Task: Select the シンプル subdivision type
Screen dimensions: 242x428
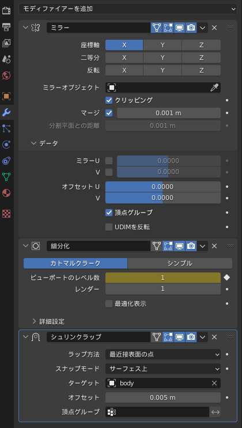Action: coord(180,263)
